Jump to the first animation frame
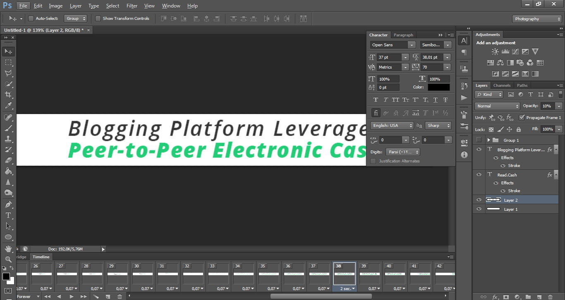Image resolution: width=565 pixels, height=300 pixels. pos(47,297)
